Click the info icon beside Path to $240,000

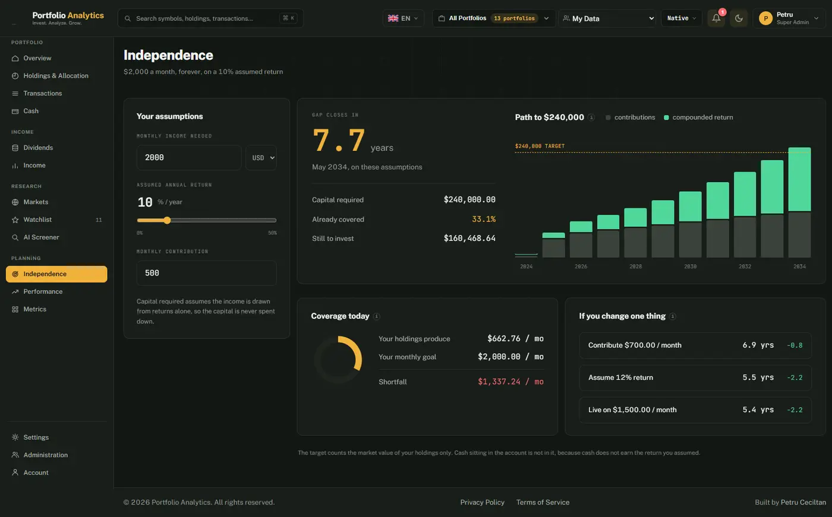click(591, 118)
